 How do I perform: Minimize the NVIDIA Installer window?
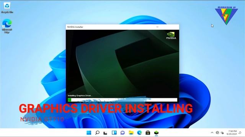point(157,27)
